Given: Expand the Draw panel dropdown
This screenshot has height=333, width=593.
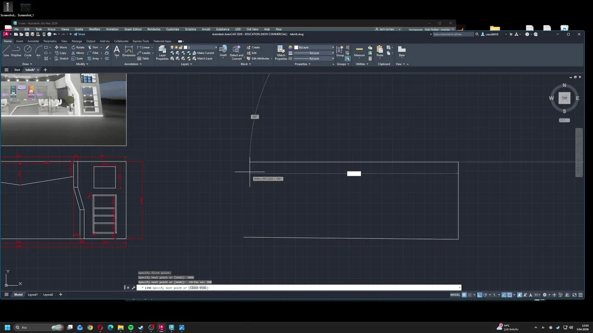Looking at the screenshot, I should pyautogui.click(x=27, y=64).
